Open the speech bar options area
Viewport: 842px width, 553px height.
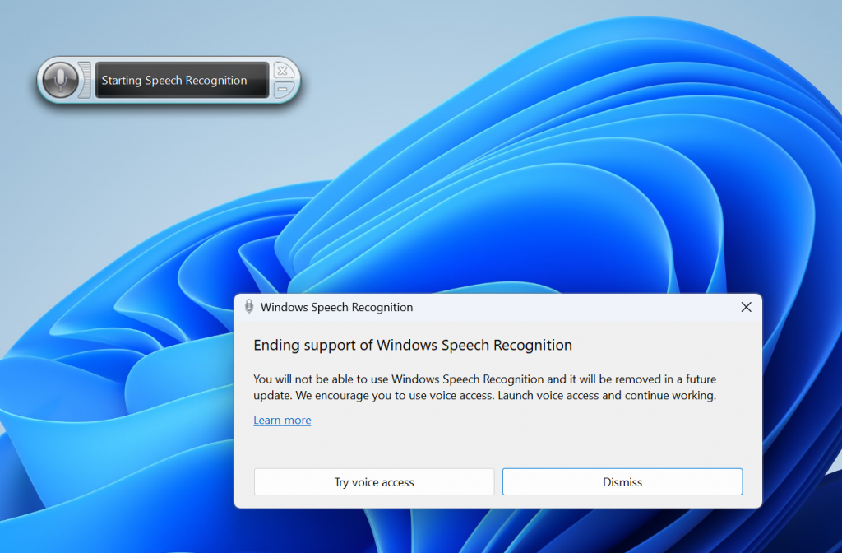pos(282,80)
